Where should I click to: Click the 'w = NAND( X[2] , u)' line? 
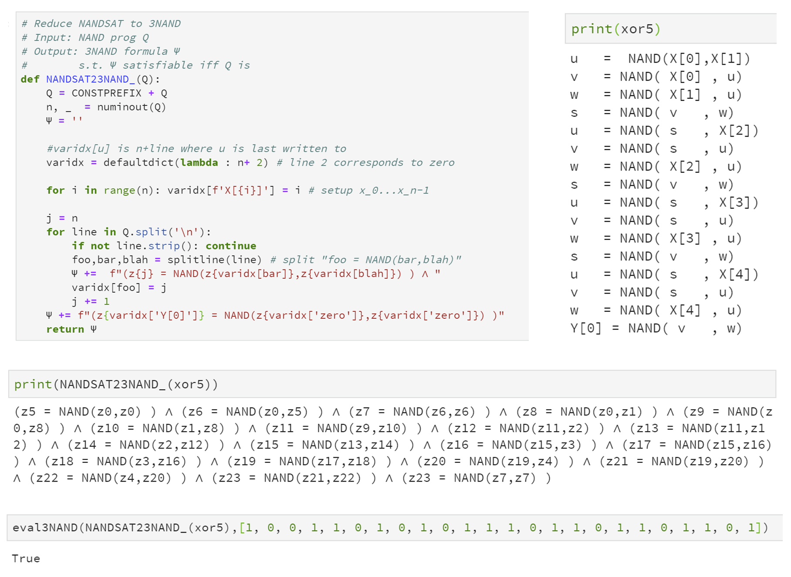[x=656, y=166]
